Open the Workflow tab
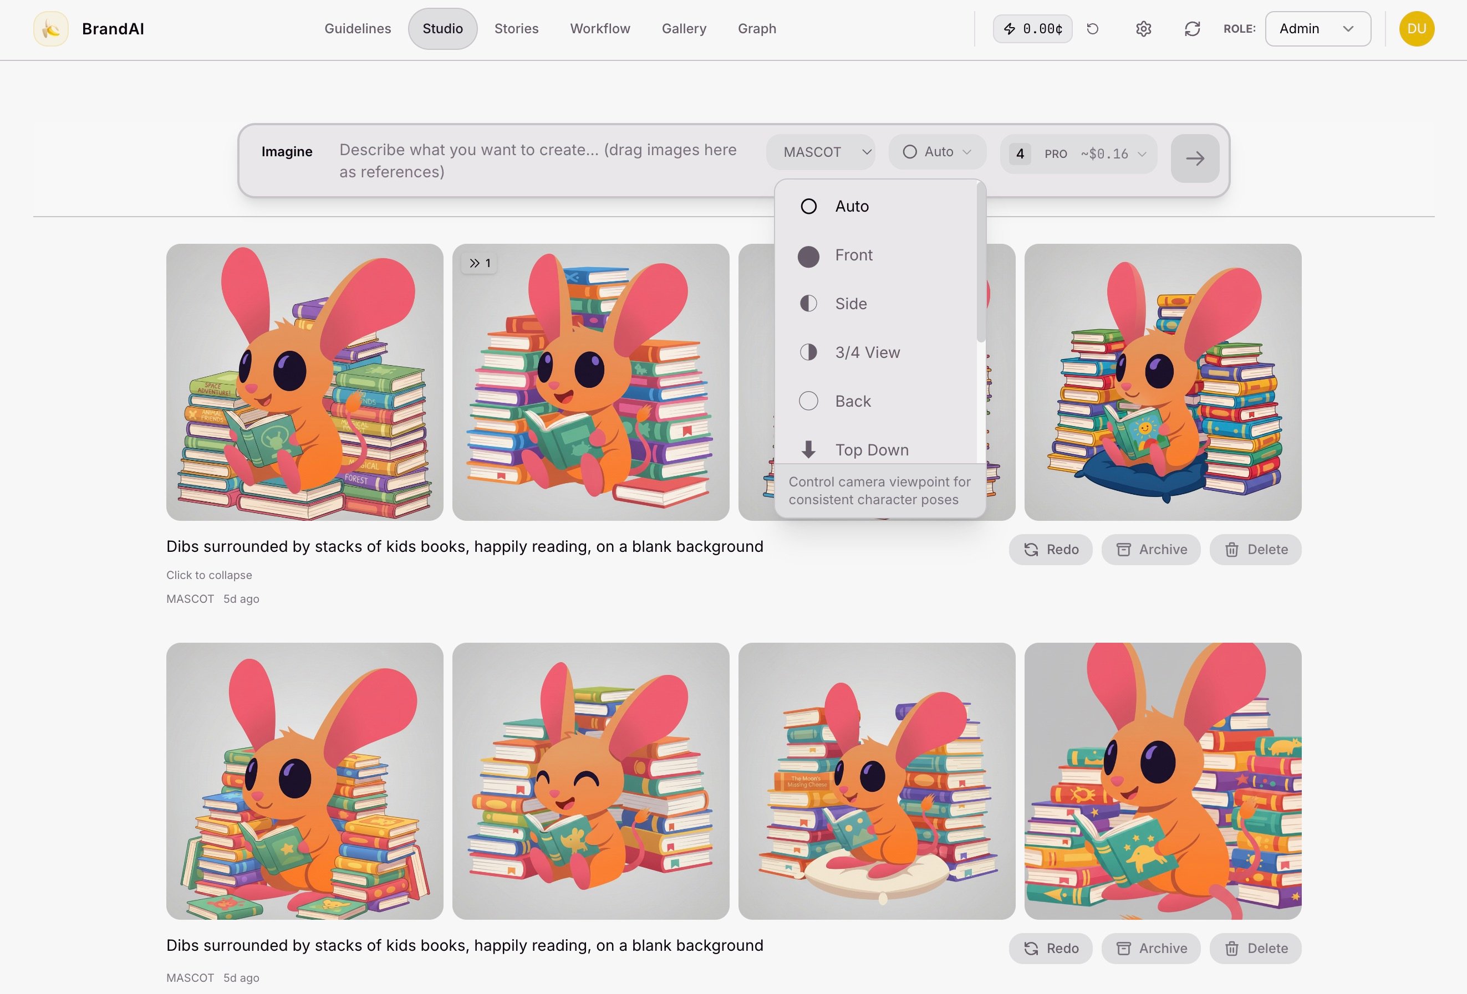 point(600,29)
